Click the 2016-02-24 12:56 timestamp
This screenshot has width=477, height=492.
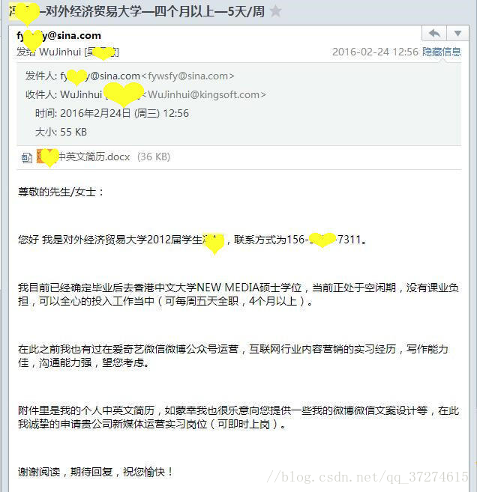coord(375,52)
